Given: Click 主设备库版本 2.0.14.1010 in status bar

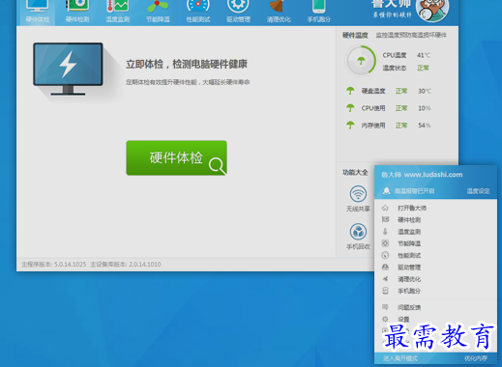Looking at the screenshot, I should (x=126, y=265).
